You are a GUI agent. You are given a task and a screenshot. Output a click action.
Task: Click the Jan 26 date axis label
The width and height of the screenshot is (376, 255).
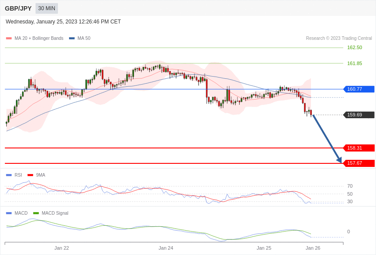click(x=313, y=248)
